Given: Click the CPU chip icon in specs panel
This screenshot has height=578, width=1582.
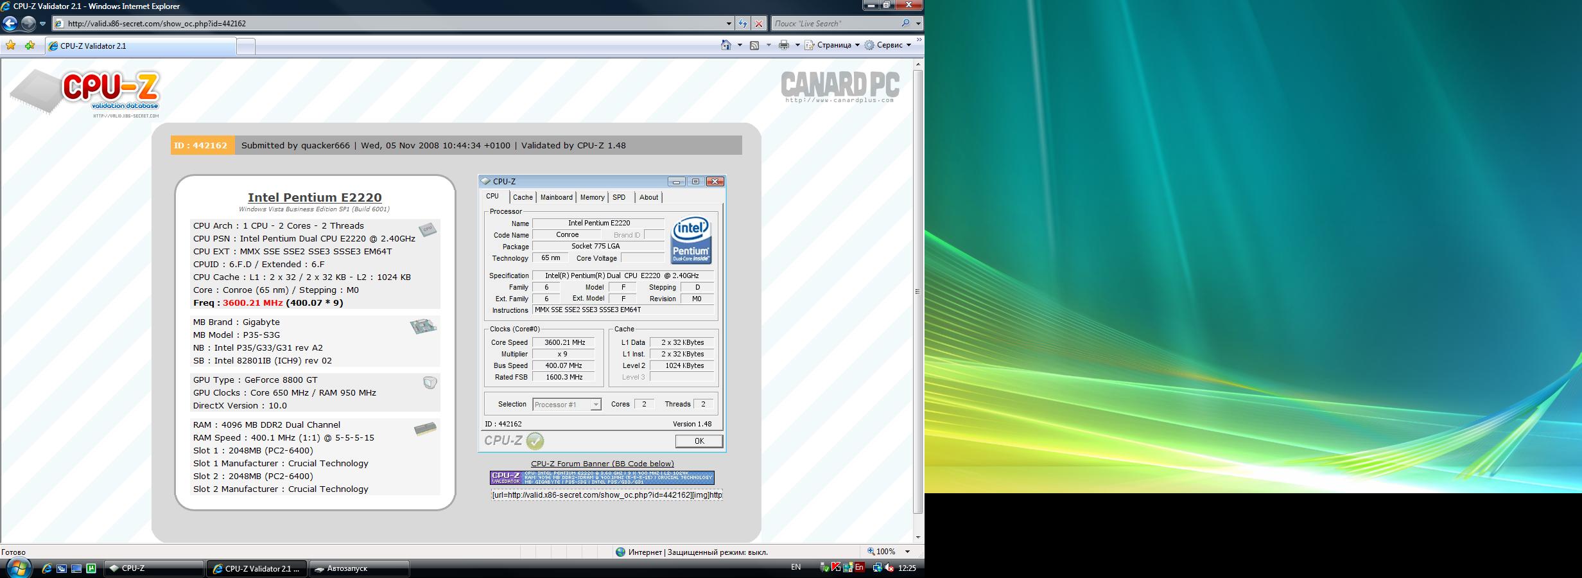Looking at the screenshot, I should (428, 229).
